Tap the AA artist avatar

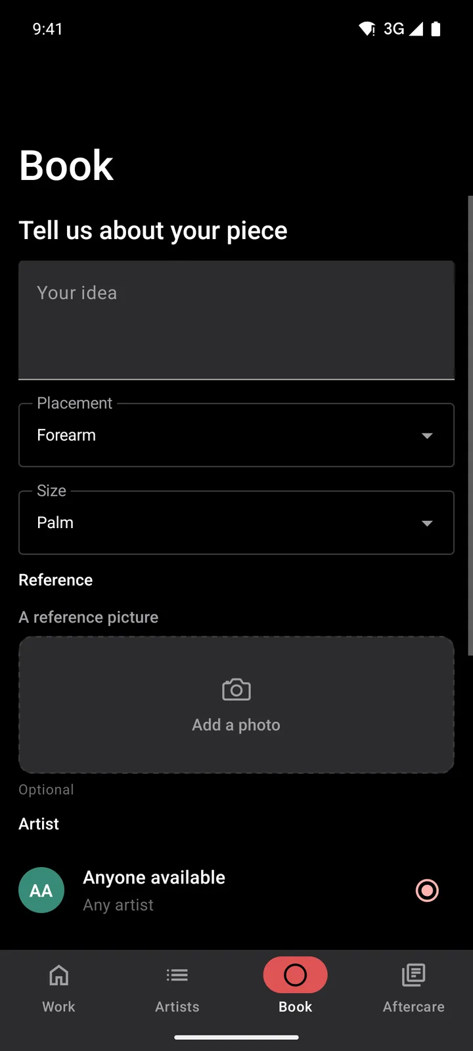tap(41, 890)
